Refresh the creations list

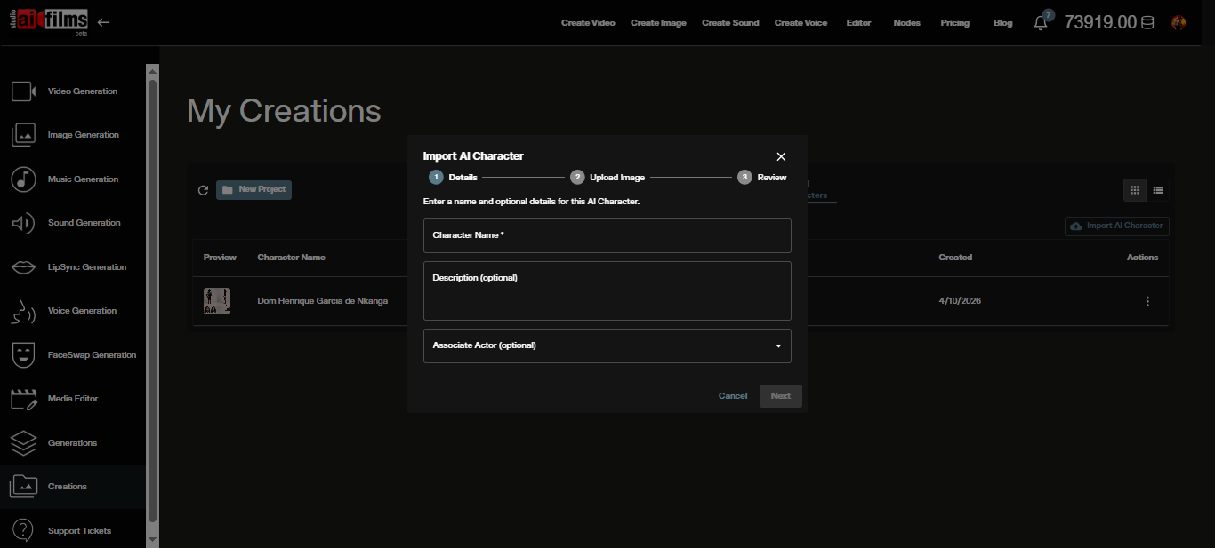pyautogui.click(x=203, y=189)
